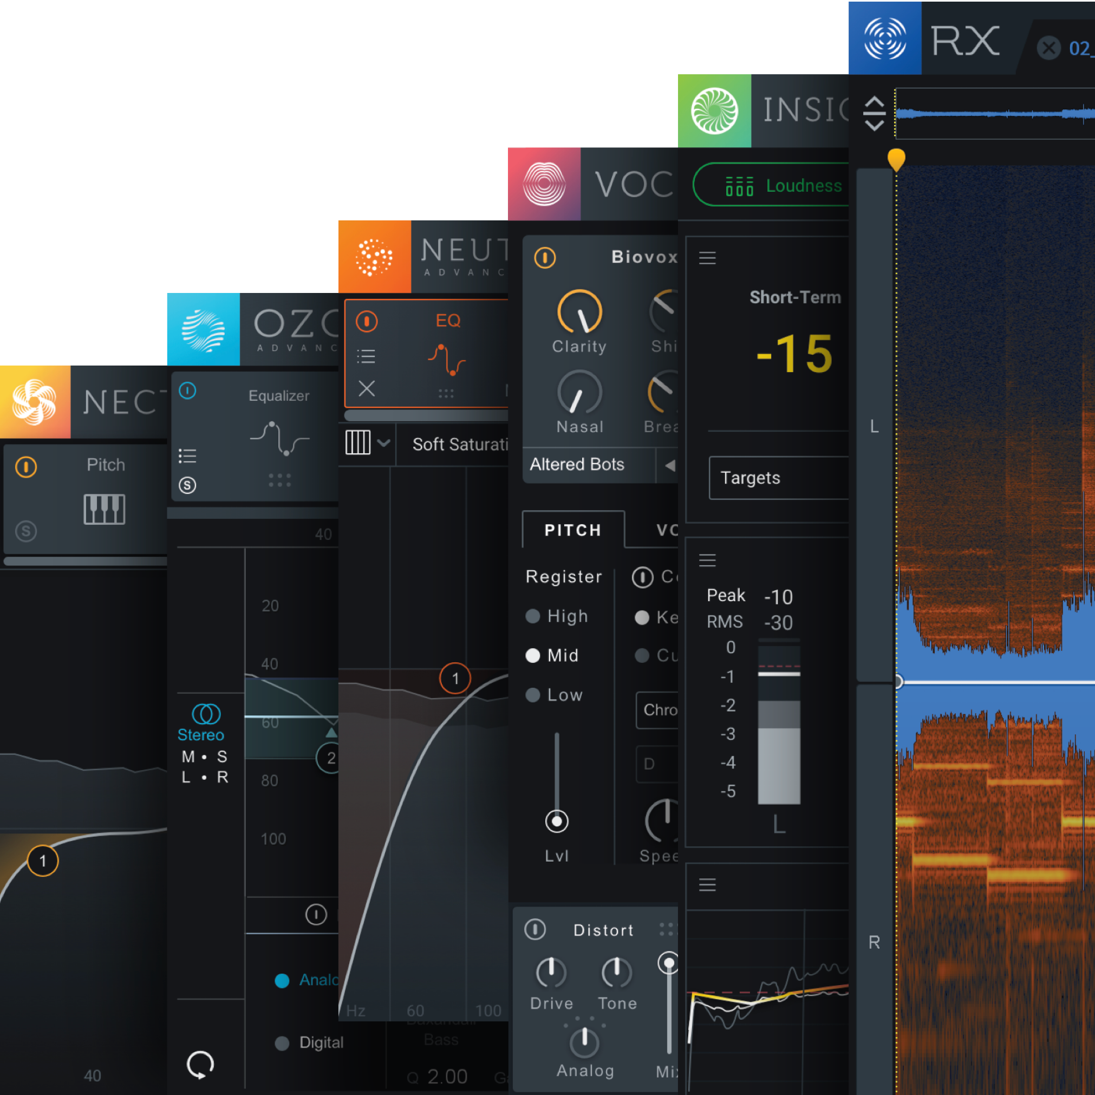This screenshot has height=1095, width=1095.
Task: Click the Ozone Equalizer curve icon
Action: 279,439
